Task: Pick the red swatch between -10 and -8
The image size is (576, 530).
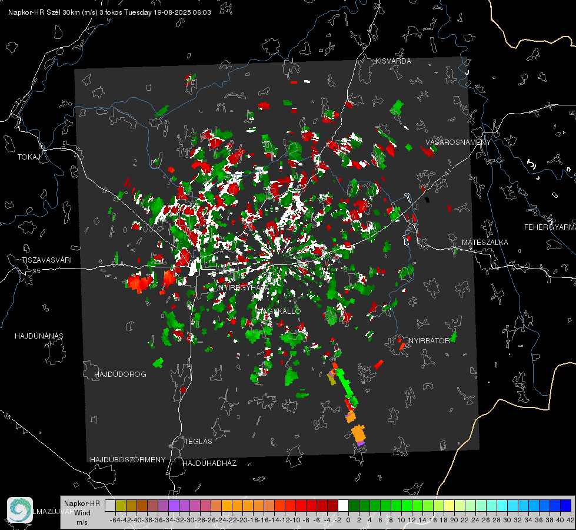Action: [x=301, y=505]
